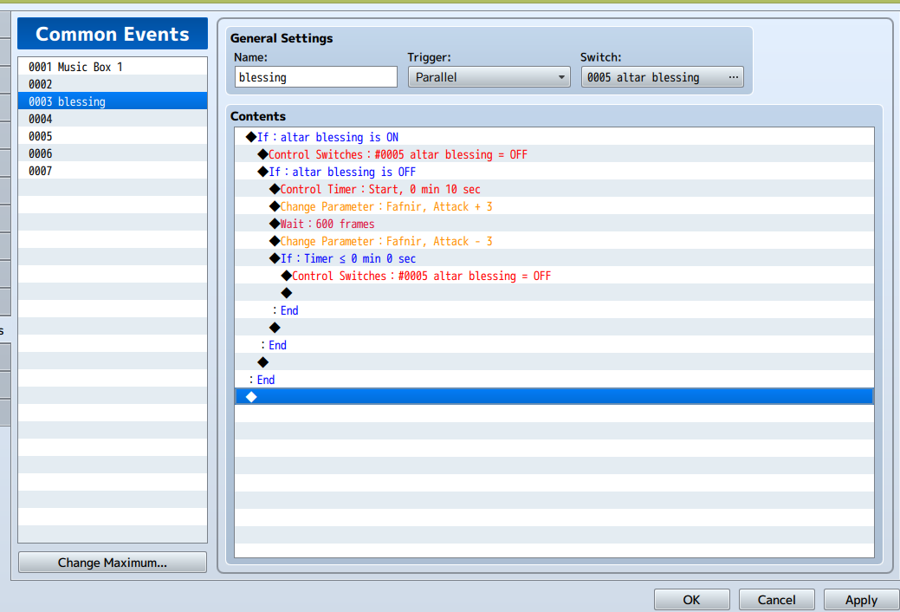Select the Wait 600 frames line
Screen dimensions: 900x612
click(554, 224)
